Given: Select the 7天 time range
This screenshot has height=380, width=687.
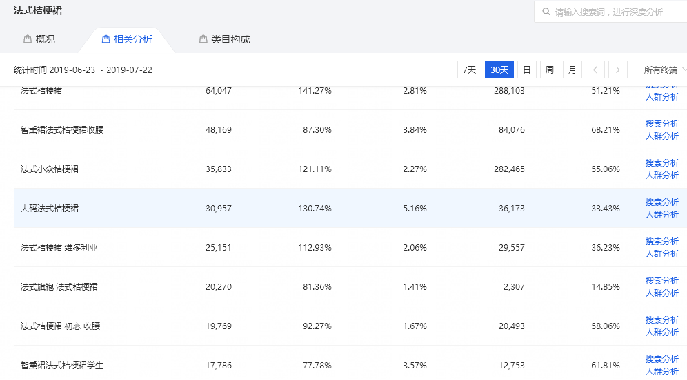Looking at the screenshot, I should (469, 70).
